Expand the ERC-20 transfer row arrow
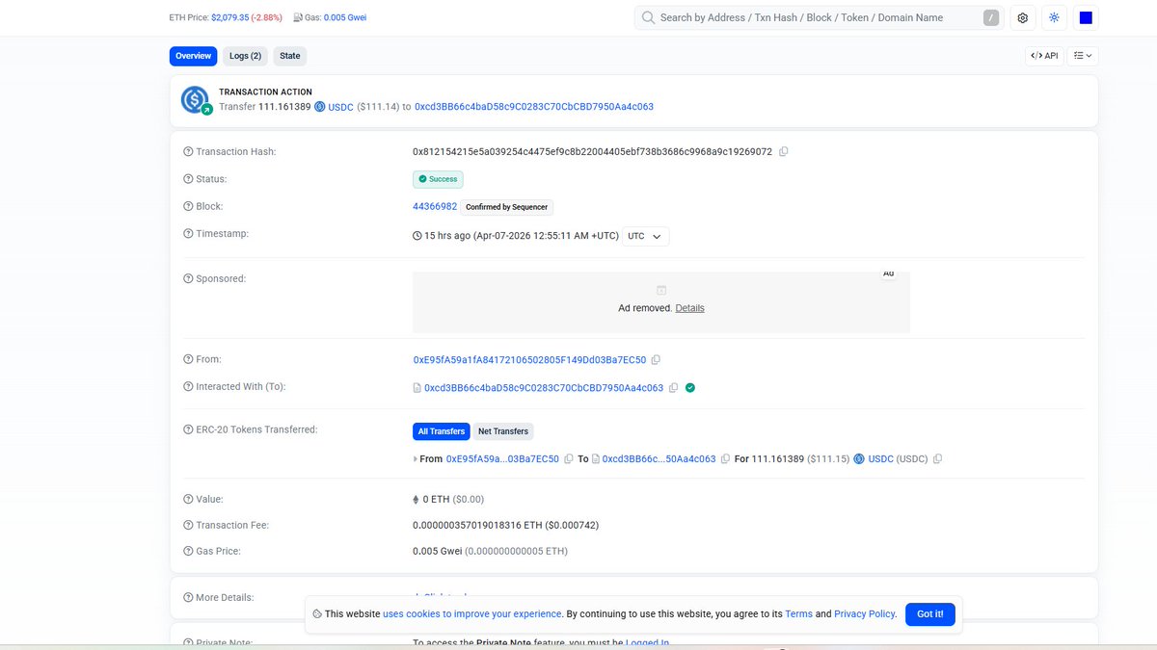This screenshot has height=650, width=1157. [x=416, y=459]
